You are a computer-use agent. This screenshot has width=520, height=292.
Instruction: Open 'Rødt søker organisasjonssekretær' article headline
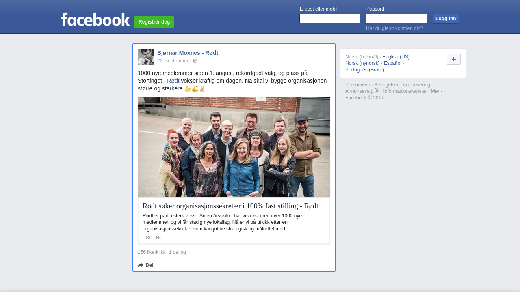(230, 206)
